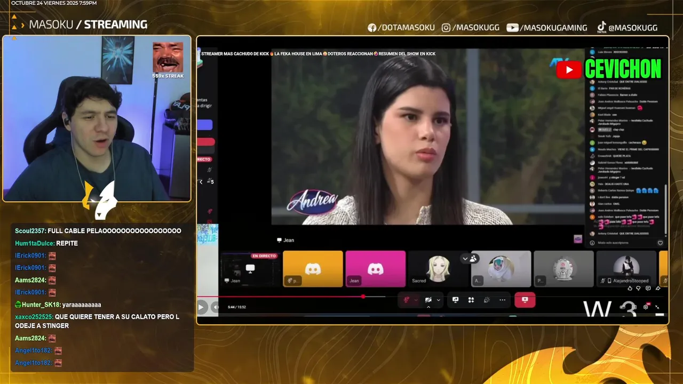Click the /DOTAMASOKU handle text

[x=406, y=28]
